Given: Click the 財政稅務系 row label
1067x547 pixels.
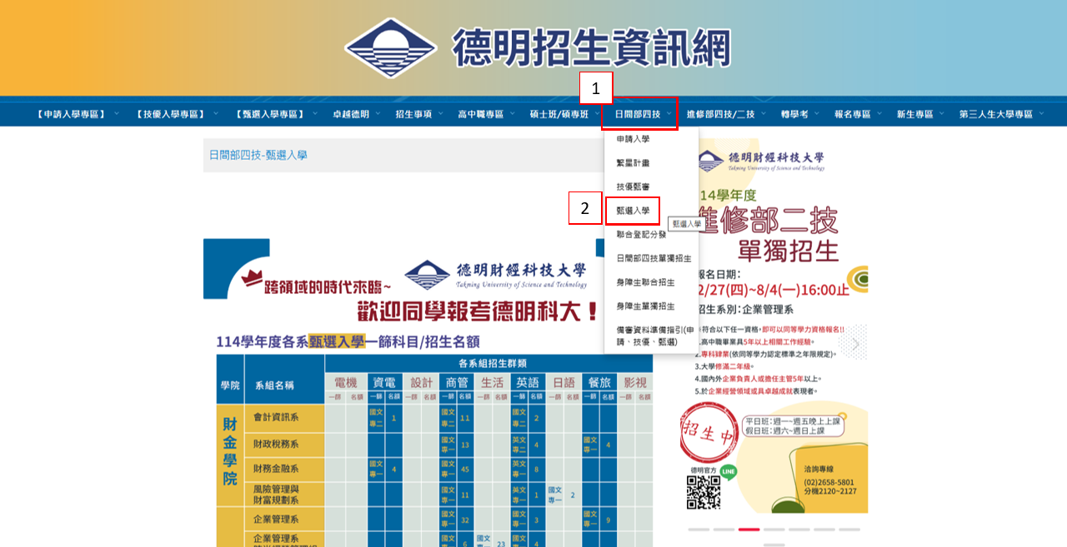Looking at the screenshot, I should click(x=276, y=445).
